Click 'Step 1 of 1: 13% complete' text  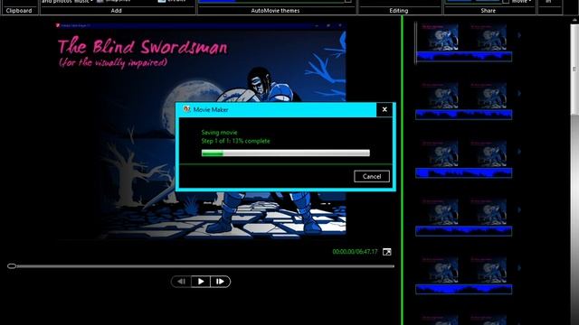pos(235,141)
